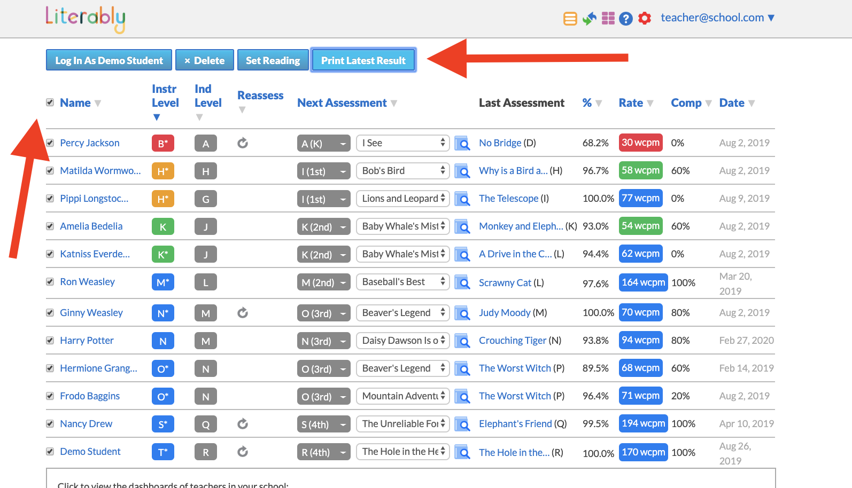
Task: Click Nancy Drew's blue 194 wcpm badge
Action: [643, 423]
